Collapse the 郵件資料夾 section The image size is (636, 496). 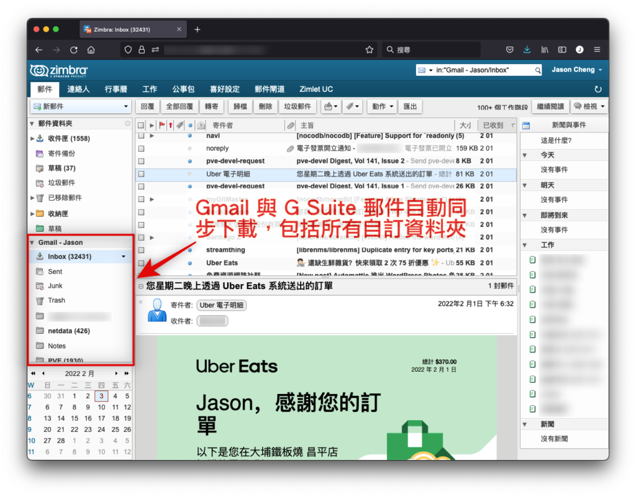pos(32,124)
